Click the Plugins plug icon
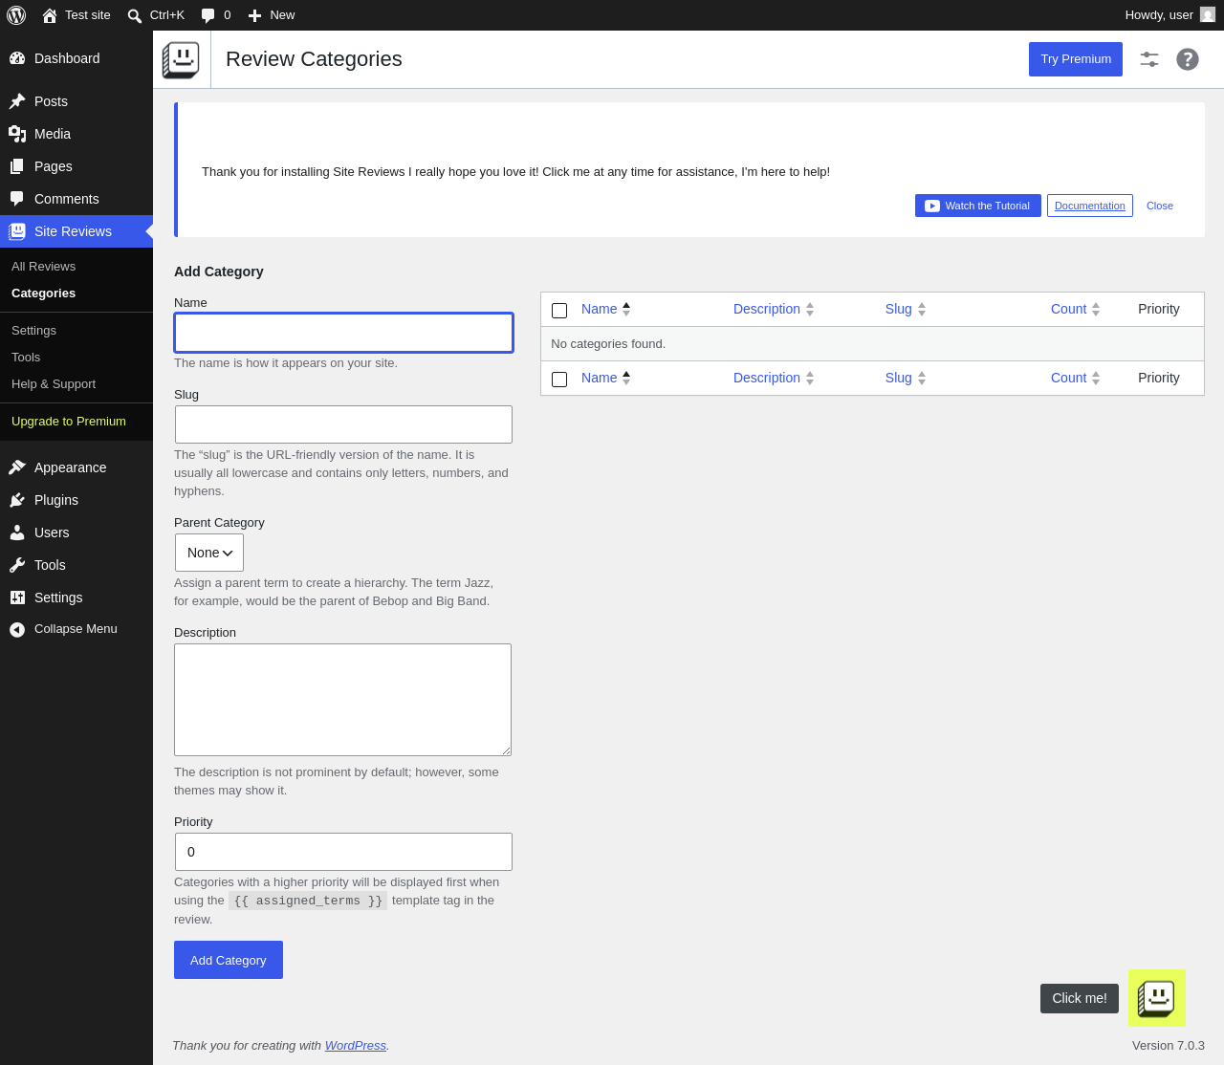 point(17,500)
